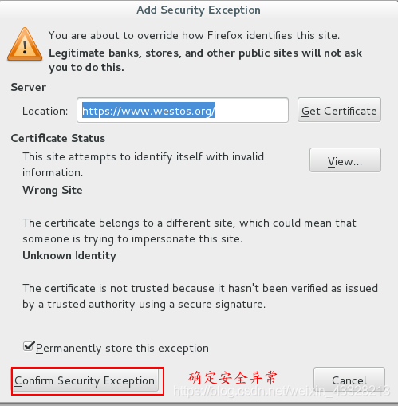The height and width of the screenshot is (406, 398).
Task: Click the certificate is not trusted paragraph
Action: pos(200,296)
